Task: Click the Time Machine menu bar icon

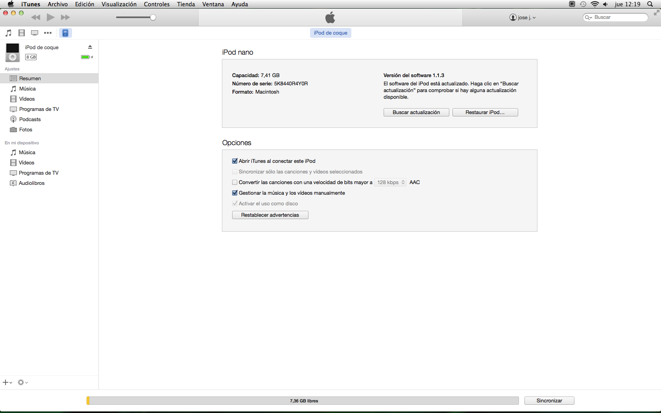Action: (x=583, y=4)
